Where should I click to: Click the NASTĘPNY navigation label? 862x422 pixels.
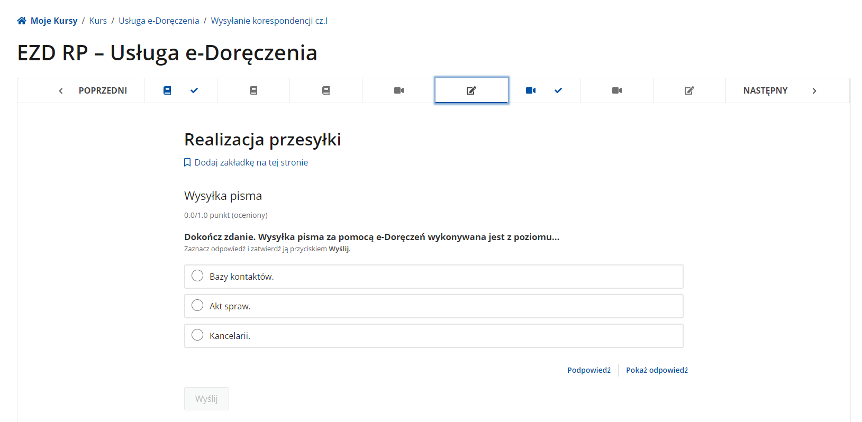765,90
